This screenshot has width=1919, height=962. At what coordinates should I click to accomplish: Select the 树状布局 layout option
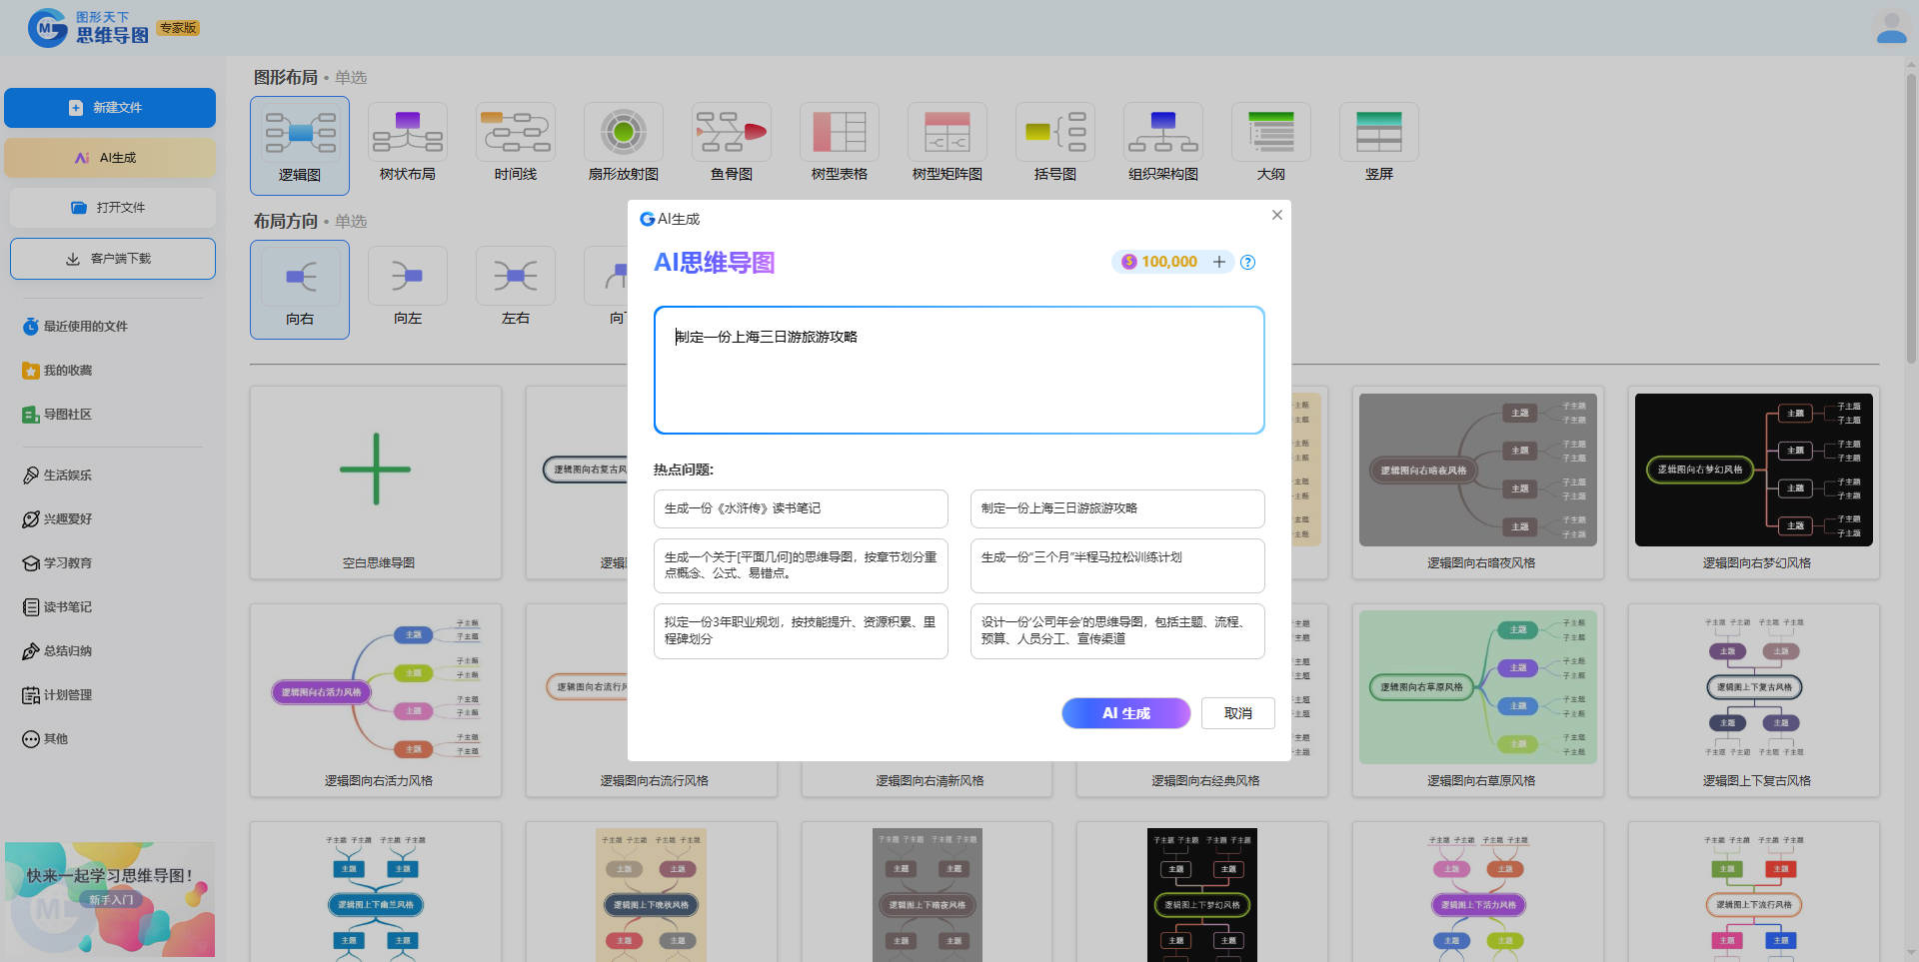407,133
